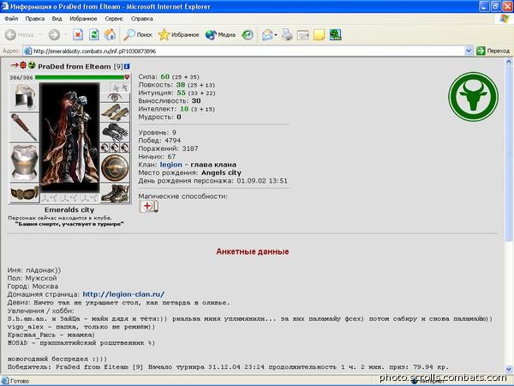
Task: Click the legion clan link
Action: pos(170,165)
